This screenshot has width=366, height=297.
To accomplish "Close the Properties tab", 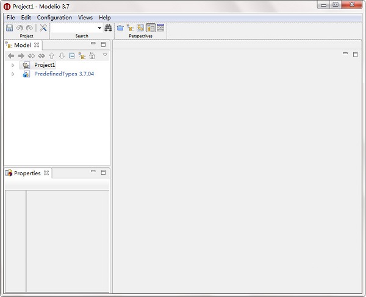I will (46, 173).
